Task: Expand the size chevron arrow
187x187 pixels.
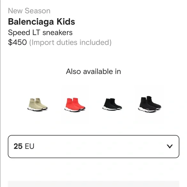Action: click(170, 146)
